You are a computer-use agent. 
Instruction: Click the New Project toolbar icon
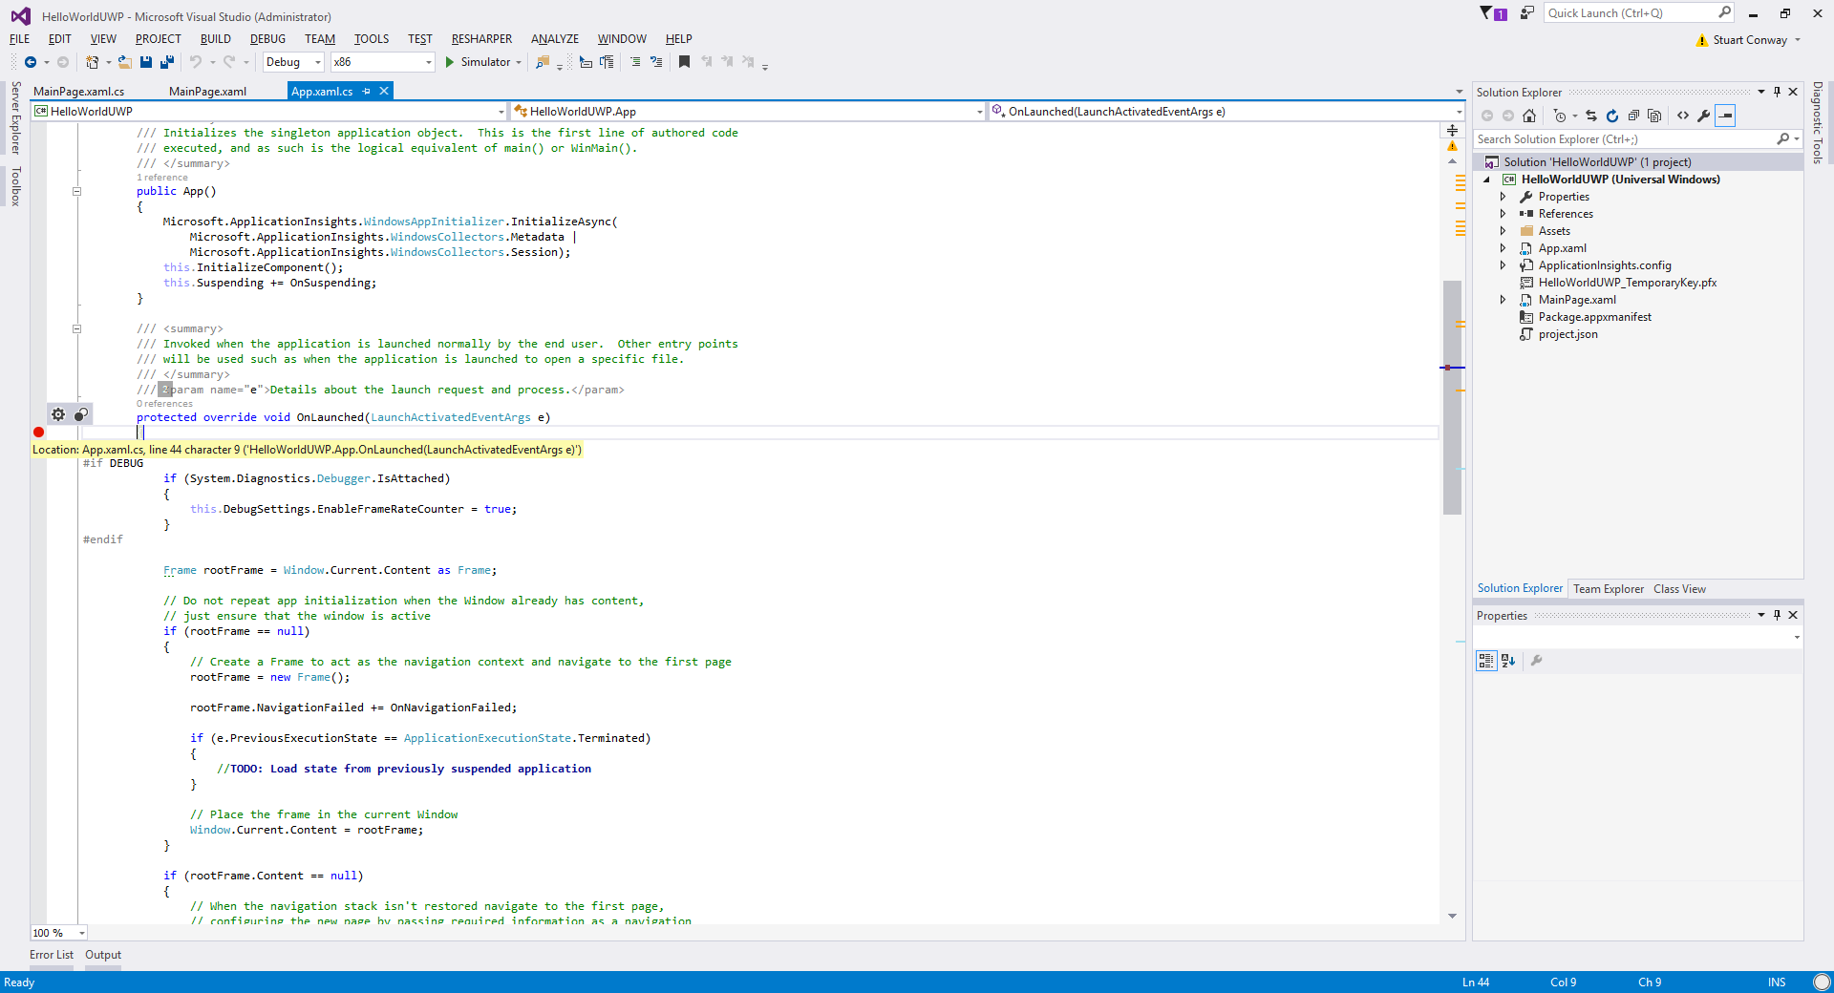click(x=93, y=62)
